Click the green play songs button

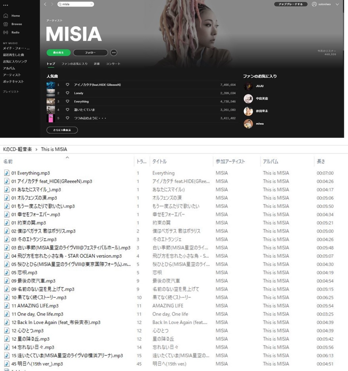click(x=58, y=53)
